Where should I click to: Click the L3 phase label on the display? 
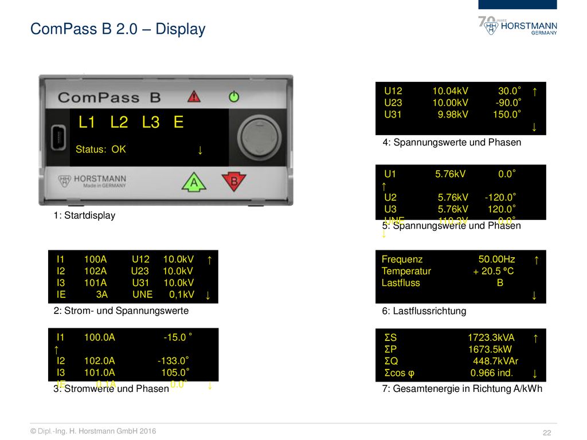151,123
